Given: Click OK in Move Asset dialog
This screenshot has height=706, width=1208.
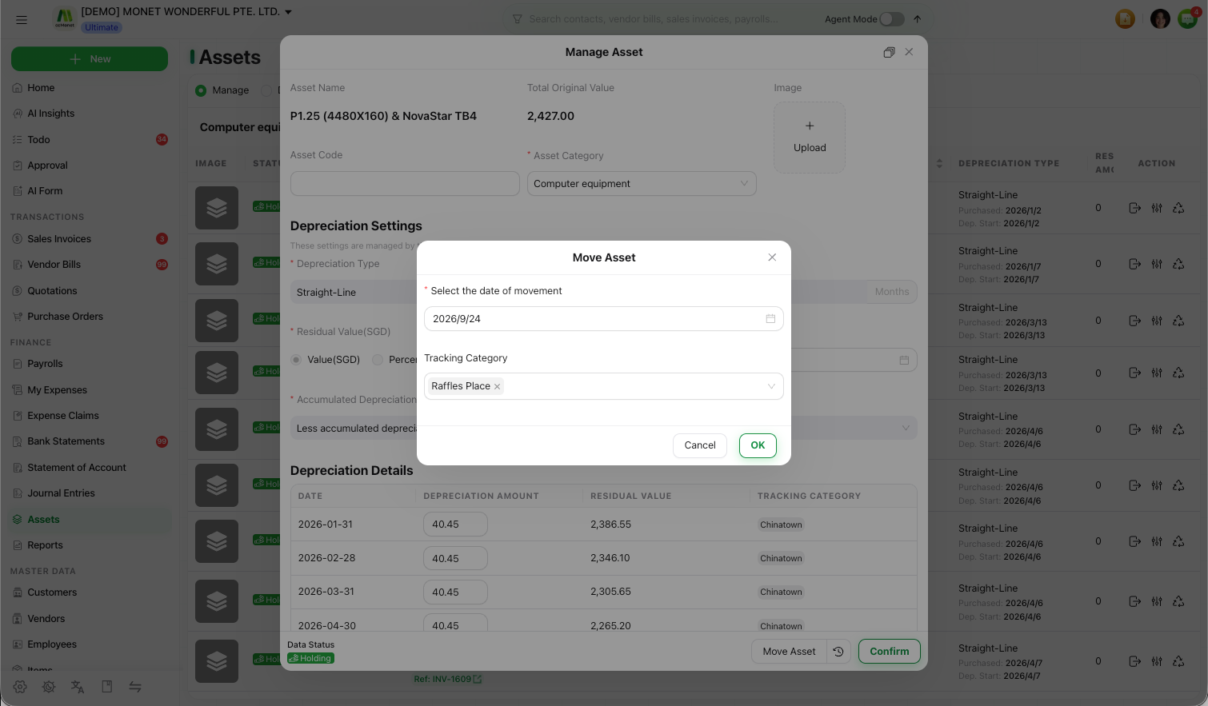Looking at the screenshot, I should coord(758,445).
